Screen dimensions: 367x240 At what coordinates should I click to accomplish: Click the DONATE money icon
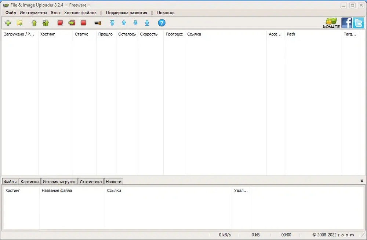331,23
